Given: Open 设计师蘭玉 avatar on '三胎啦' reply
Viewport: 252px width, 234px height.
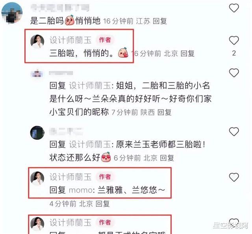Looking at the screenshot, I should pyautogui.click(x=37, y=41).
